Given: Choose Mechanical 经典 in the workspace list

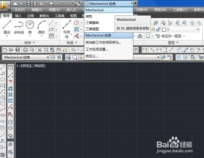Looking at the screenshot, I should click(109, 35).
